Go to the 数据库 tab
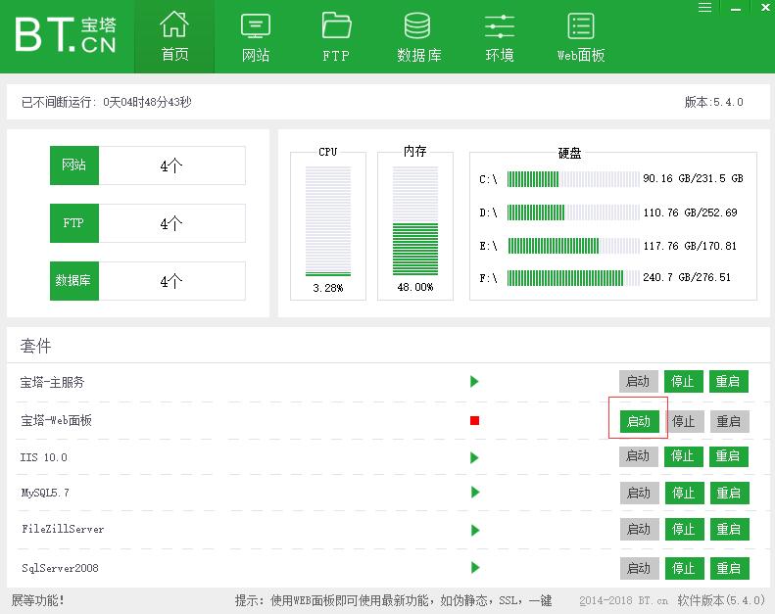This screenshot has width=775, height=614. click(x=418, y=37)
